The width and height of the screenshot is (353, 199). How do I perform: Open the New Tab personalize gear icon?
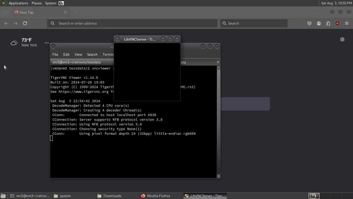click(x=342, y=39)
